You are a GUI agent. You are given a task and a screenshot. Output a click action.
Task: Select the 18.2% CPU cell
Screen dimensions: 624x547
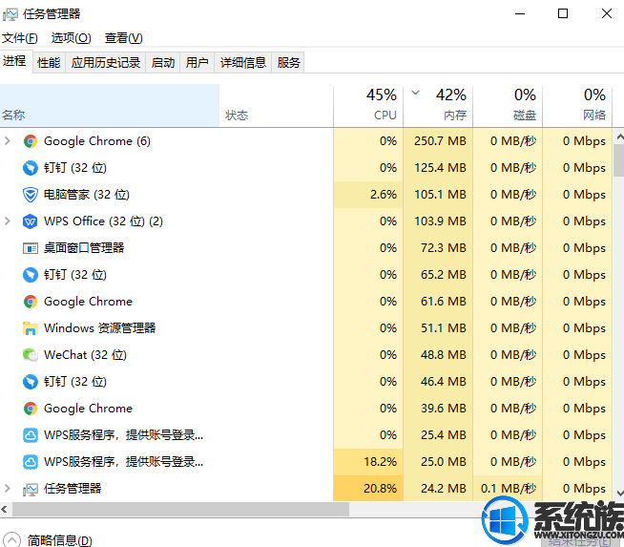point(368,462)
